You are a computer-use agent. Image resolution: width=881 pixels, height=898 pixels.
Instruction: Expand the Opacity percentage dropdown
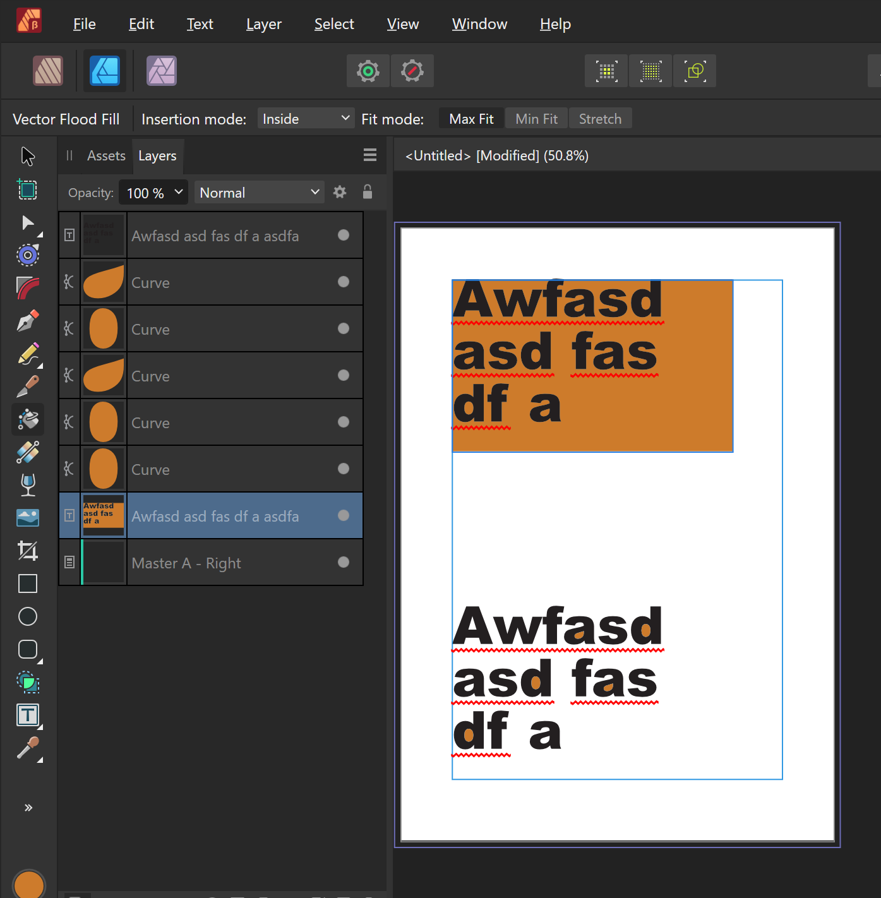[179, 192]
